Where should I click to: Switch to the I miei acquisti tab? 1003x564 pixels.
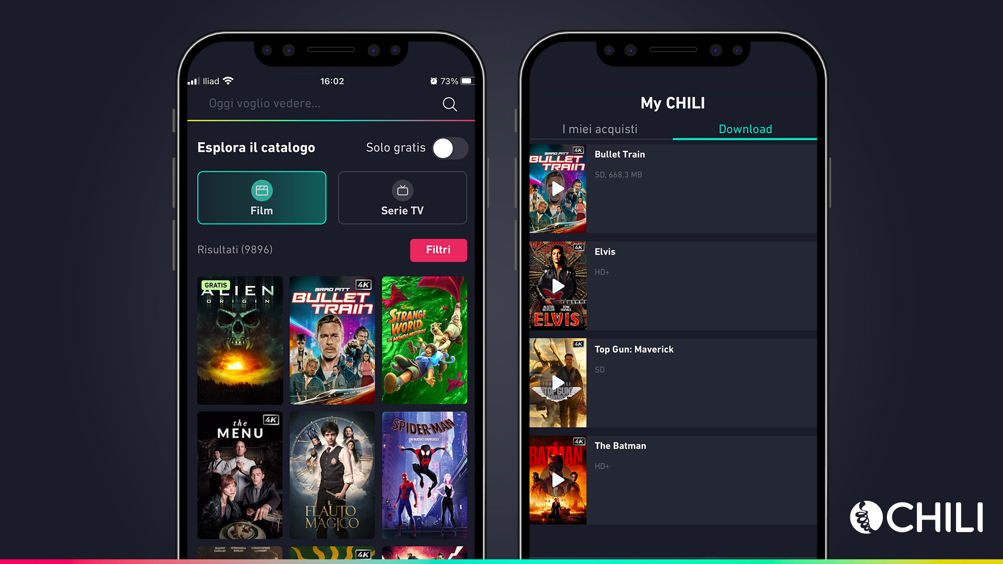click(599, 129)
